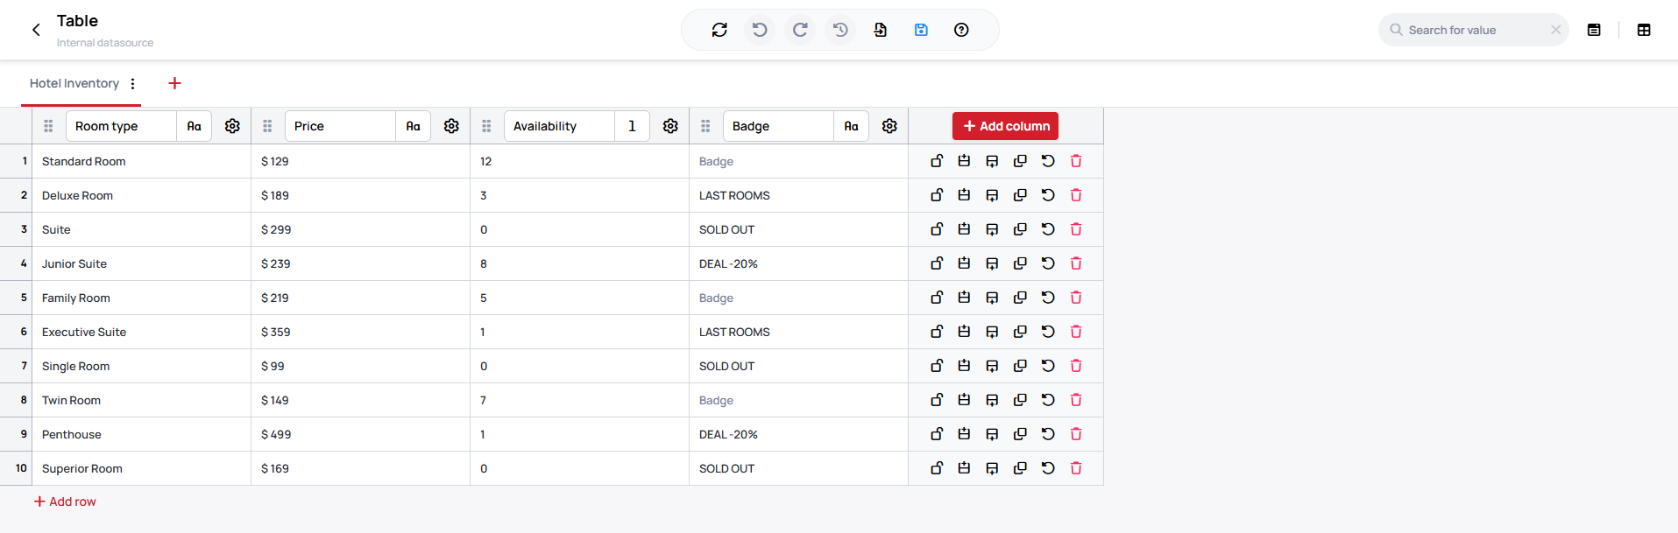This screenshot has width=1678, height=533.
Task: Click the redo icon in the top toolbar
Action: tap(800, 30)
